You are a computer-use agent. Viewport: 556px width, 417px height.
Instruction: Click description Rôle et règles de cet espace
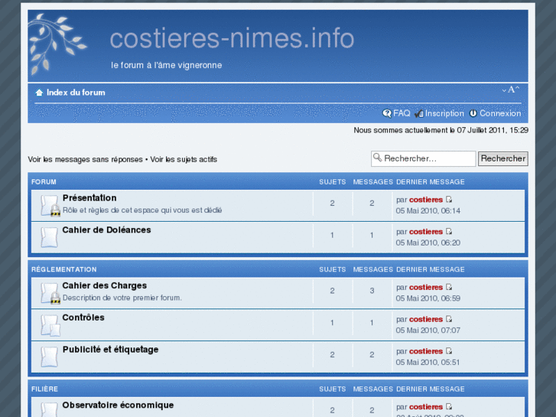[142, 210]
